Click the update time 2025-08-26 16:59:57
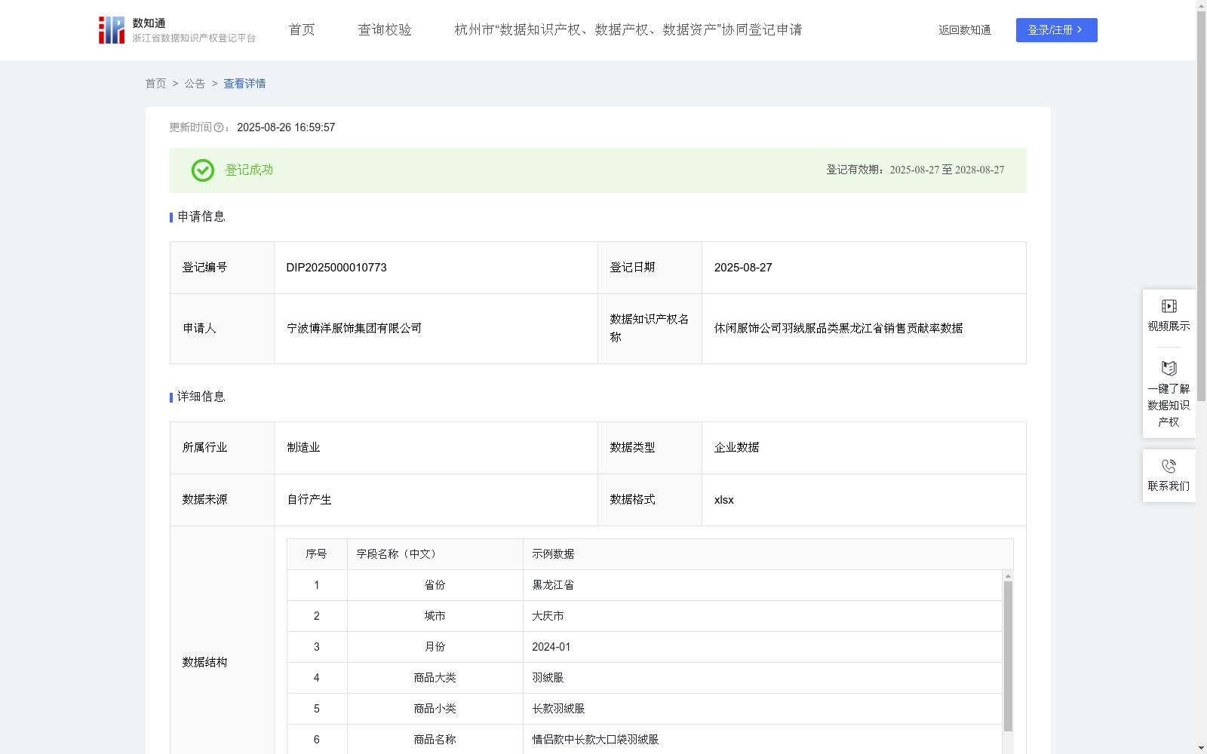Screen dimensions: 1207x754 tap(286, 128)
